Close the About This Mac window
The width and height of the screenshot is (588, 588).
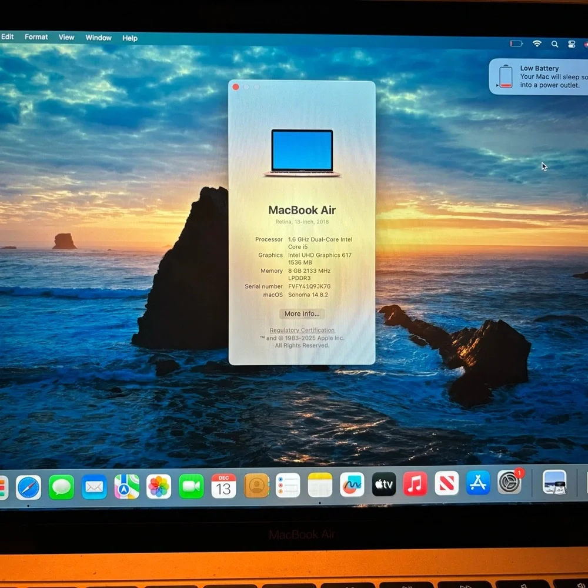coord(236,87)
